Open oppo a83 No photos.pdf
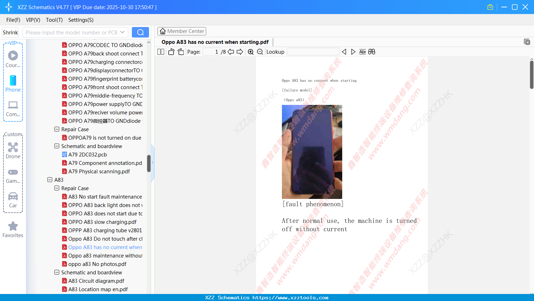 (94, 264)
